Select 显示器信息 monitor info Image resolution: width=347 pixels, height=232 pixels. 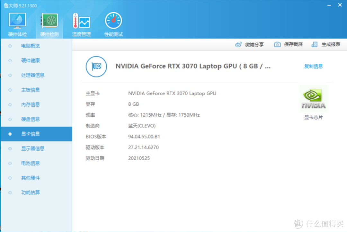[x=33, y=148]
